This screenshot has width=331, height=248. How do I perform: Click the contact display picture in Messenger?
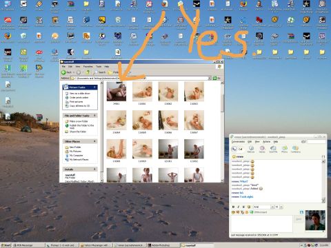(x=315, y=220)
